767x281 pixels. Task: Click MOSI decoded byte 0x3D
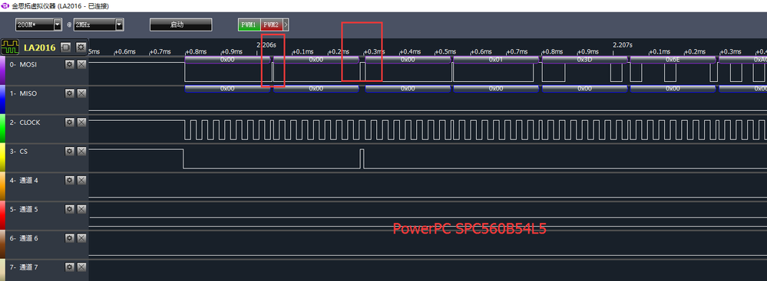(584, 60)
